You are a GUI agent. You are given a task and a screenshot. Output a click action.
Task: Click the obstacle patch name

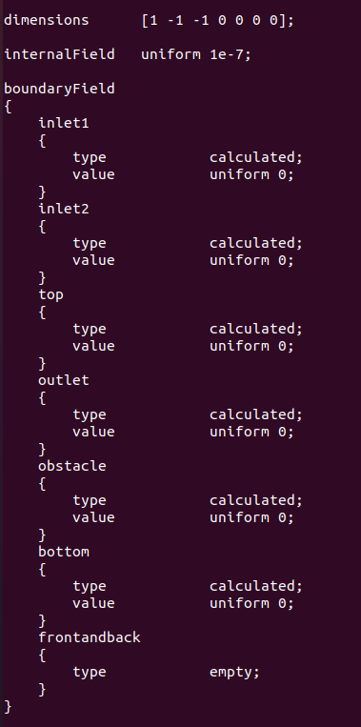pos(71,466)
